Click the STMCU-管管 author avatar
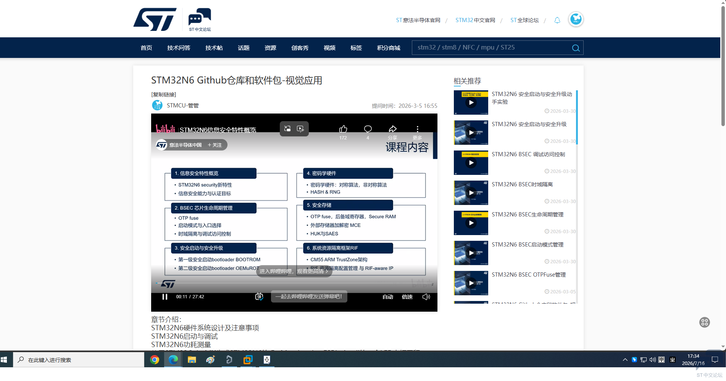This screenshot has height=381, width=726. tap(157, 105)
